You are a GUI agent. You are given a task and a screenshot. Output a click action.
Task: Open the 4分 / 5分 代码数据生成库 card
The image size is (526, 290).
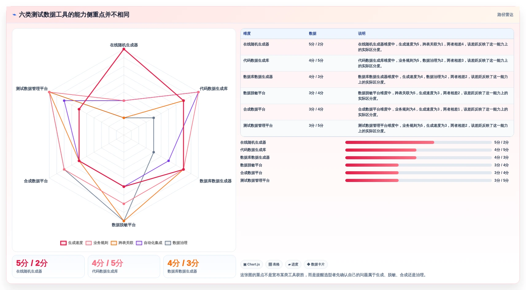pos(124,266)
